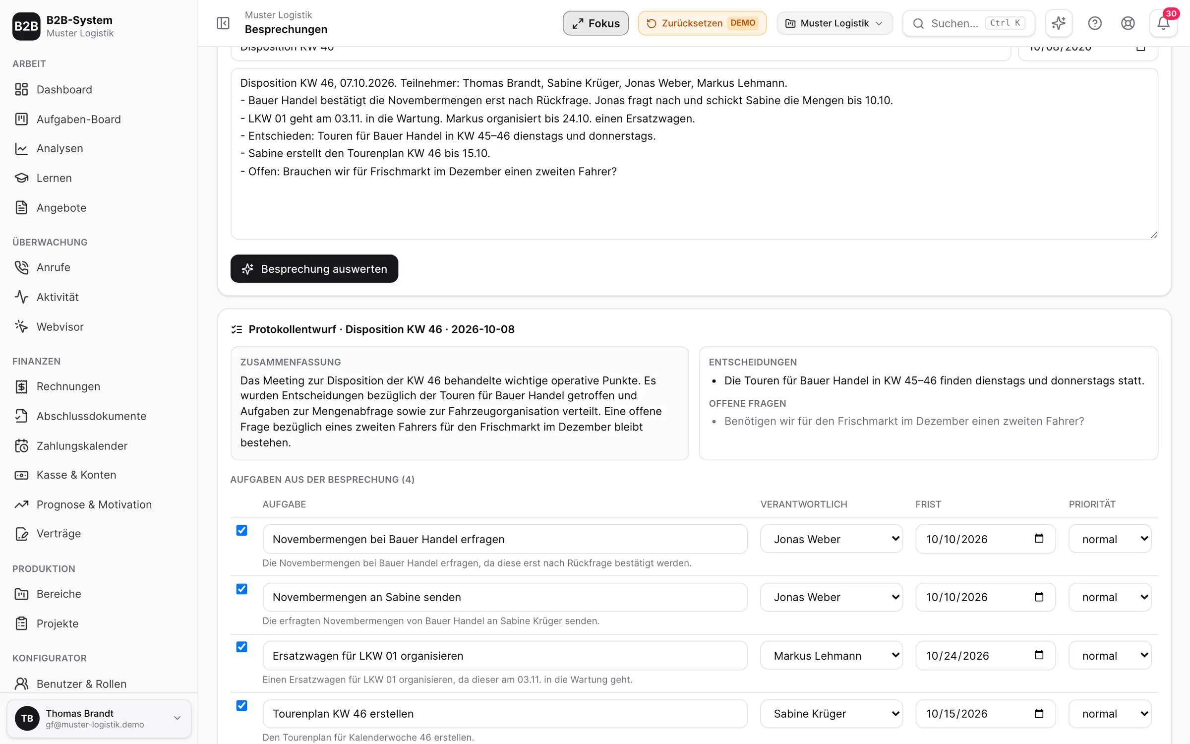
Task: Click the B2B logo icon
Action: [26, 26]
